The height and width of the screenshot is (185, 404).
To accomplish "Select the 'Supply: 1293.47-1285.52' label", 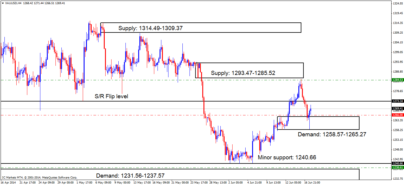I will 243,73.
